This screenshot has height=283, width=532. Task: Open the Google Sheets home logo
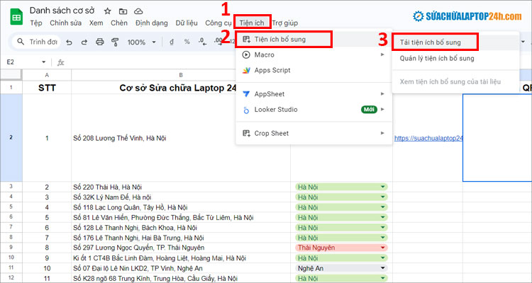(x=16, y=17)
